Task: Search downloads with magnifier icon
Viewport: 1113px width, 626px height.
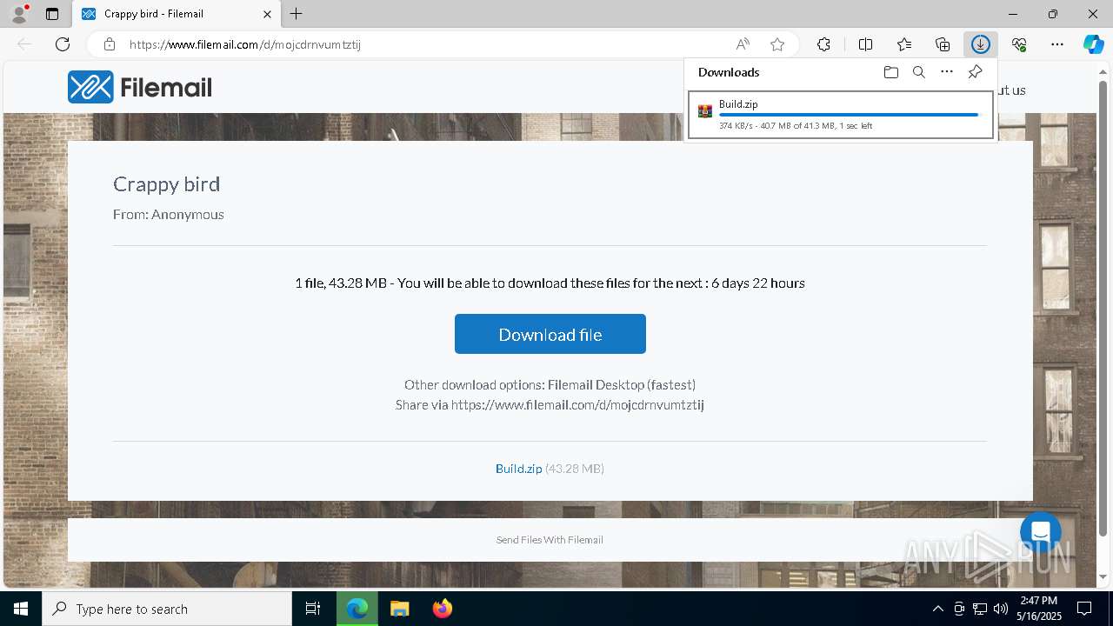Action: click(919, 72)
